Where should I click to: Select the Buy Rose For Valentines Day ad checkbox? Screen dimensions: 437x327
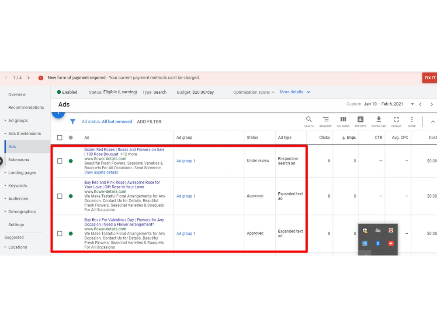click(59, 234)
